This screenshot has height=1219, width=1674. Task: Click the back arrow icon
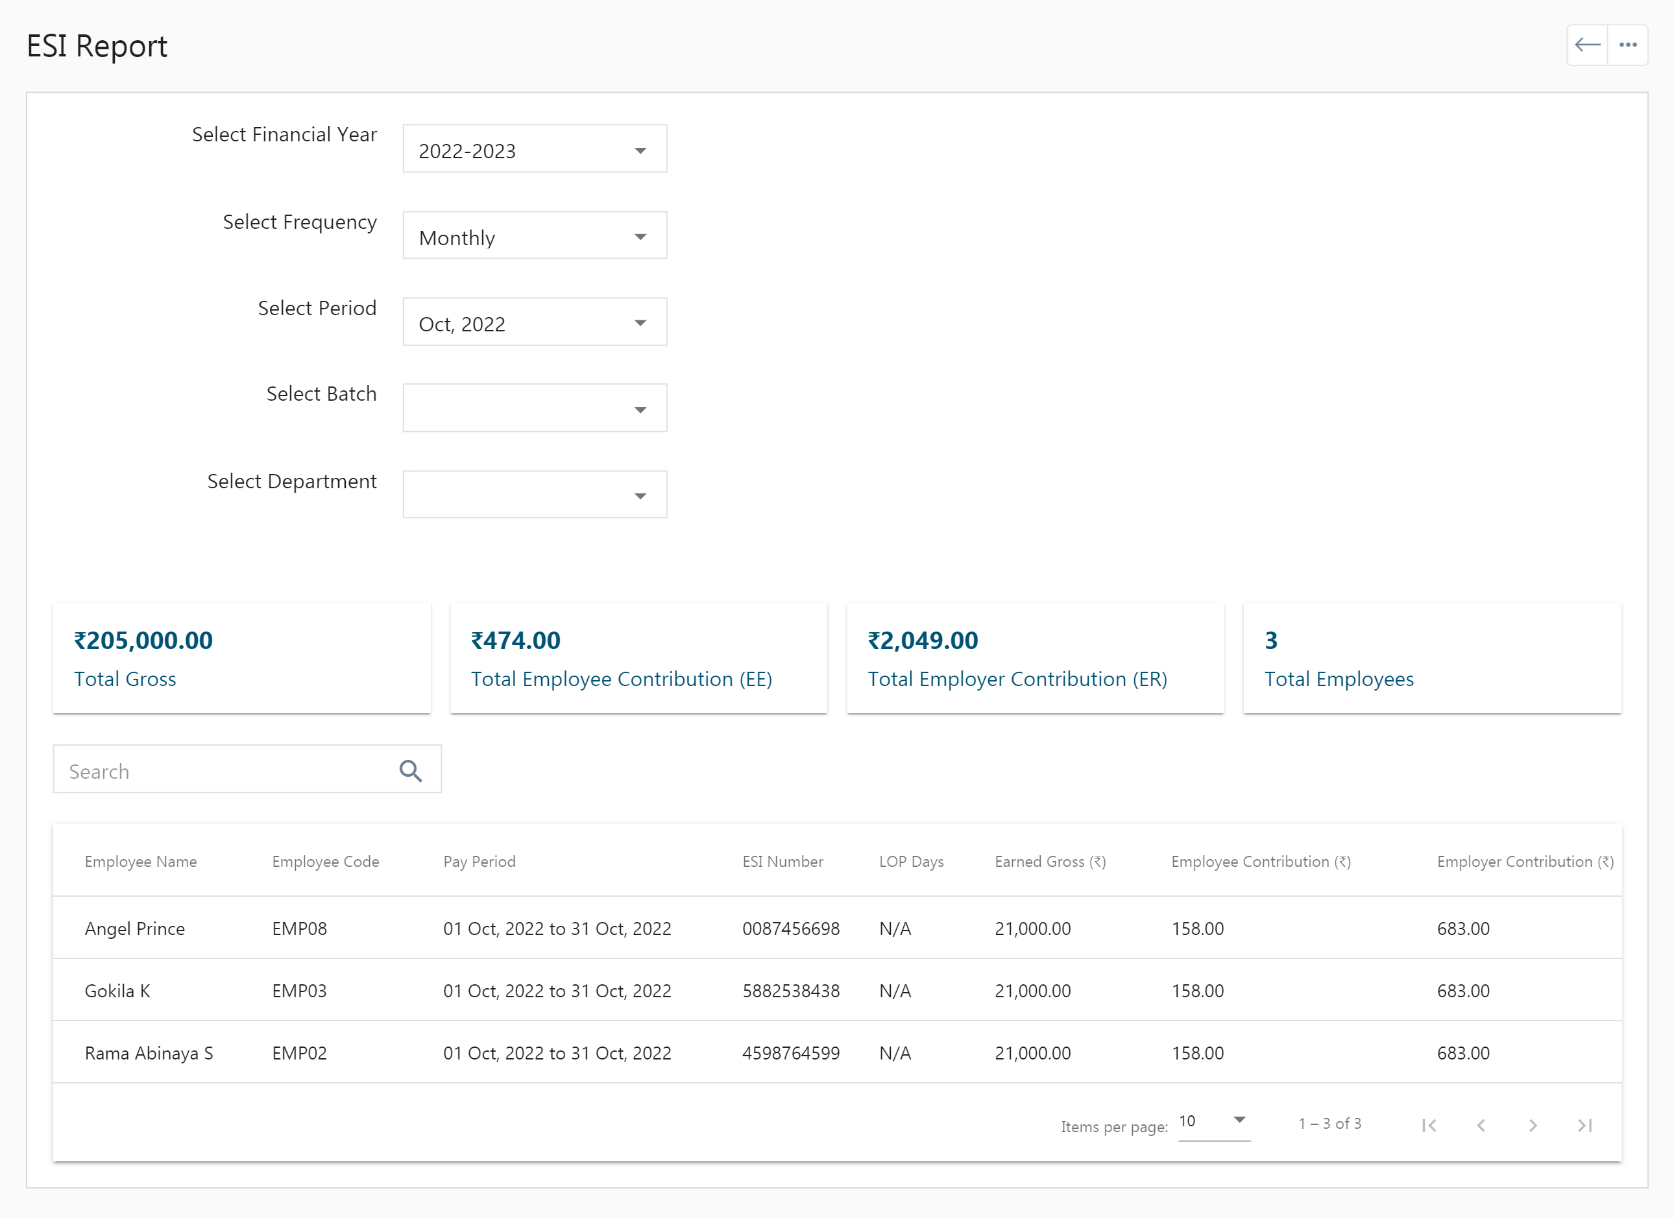click(1587, 45)
